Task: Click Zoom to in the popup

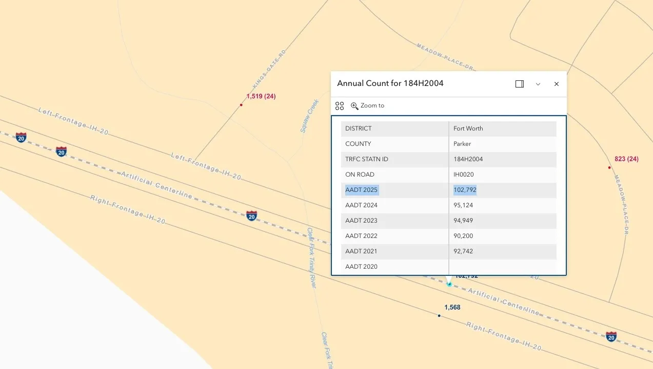Action: click(x=367, y=106)
